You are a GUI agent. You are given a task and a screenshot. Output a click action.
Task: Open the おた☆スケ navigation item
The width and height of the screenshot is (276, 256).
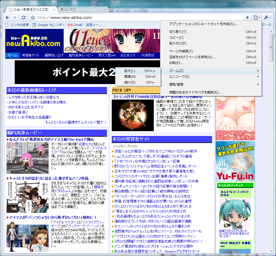click(x=128, y=55)
